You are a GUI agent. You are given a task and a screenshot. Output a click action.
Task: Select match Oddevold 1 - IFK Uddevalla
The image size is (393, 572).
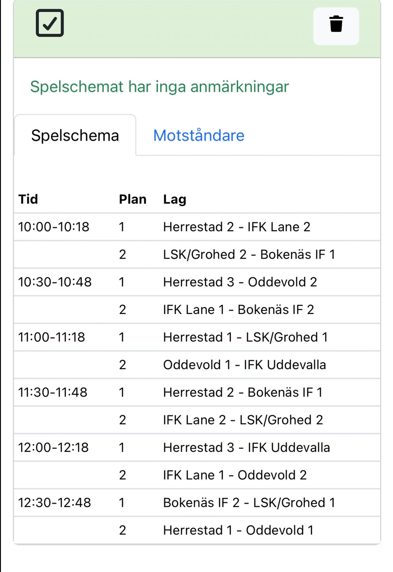244,365
